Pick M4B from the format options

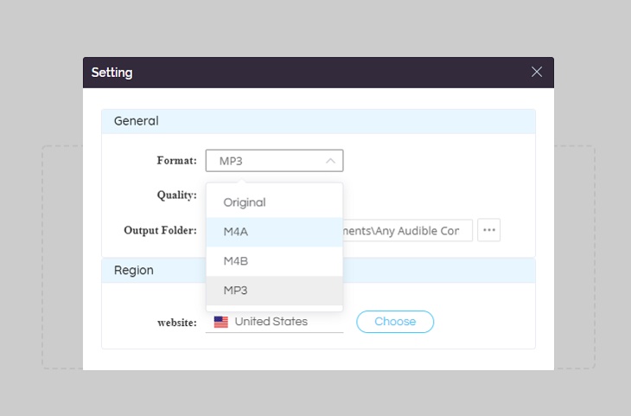275,261
